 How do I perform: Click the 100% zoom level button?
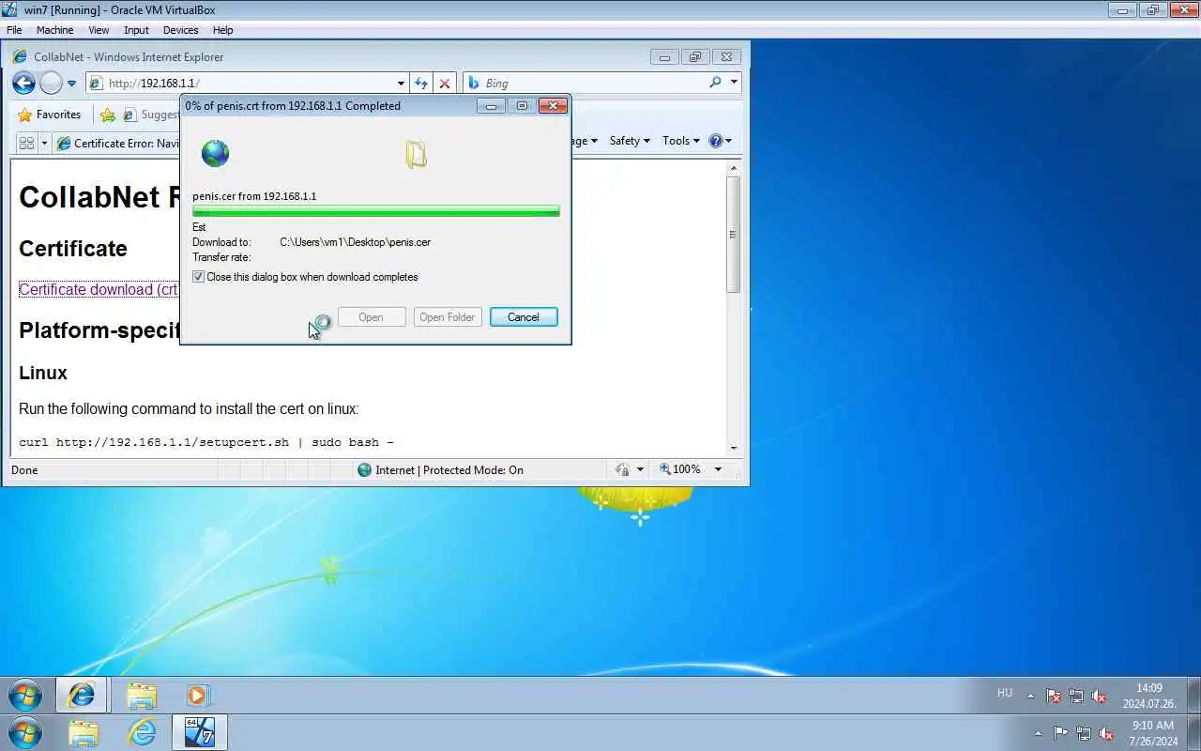[x=679, y=469]
